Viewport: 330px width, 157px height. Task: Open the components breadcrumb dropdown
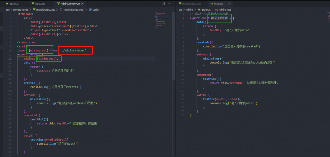pos(20,10)
